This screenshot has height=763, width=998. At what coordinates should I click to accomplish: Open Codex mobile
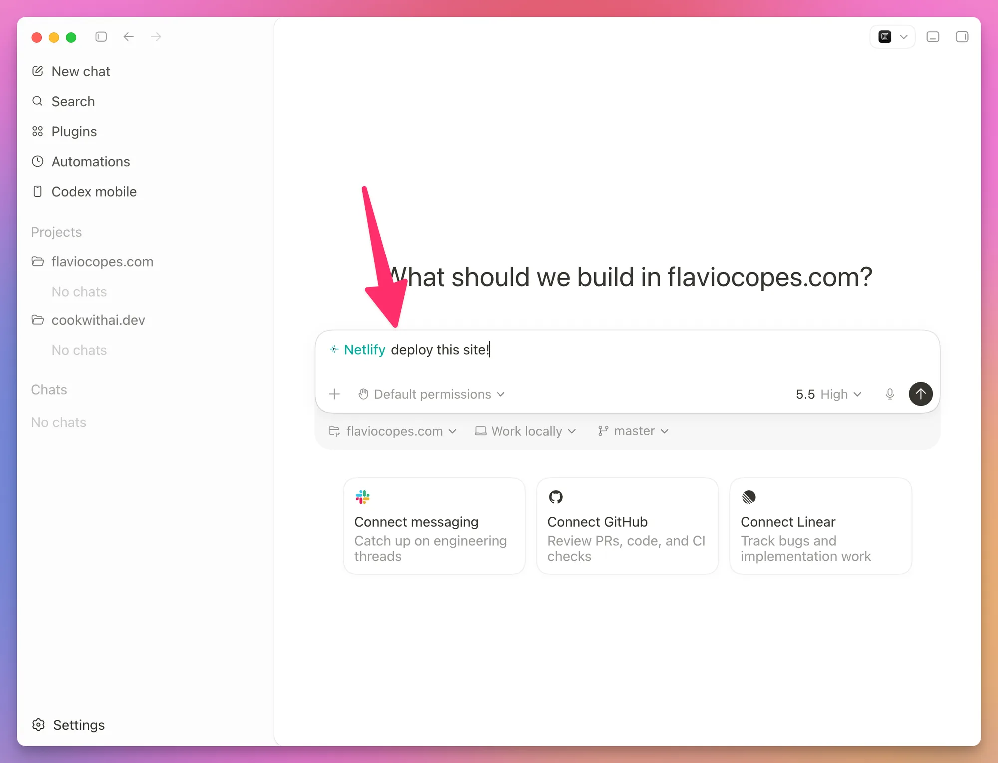pyautogui.click(x=84, y=191)
